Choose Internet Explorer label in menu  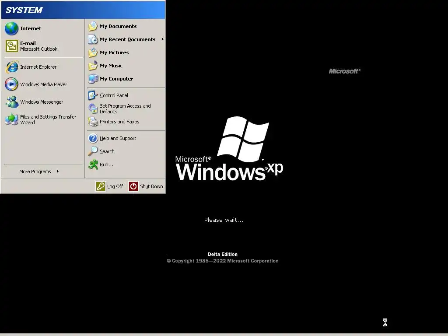pos(38,67)
